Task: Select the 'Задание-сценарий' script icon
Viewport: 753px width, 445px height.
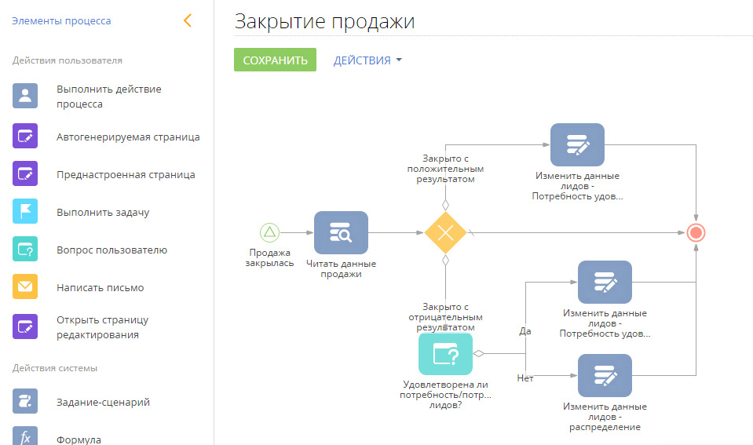Action: click(25, 401)
